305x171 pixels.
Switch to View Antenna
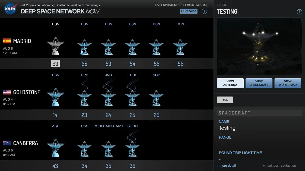(x=230, y=83)
